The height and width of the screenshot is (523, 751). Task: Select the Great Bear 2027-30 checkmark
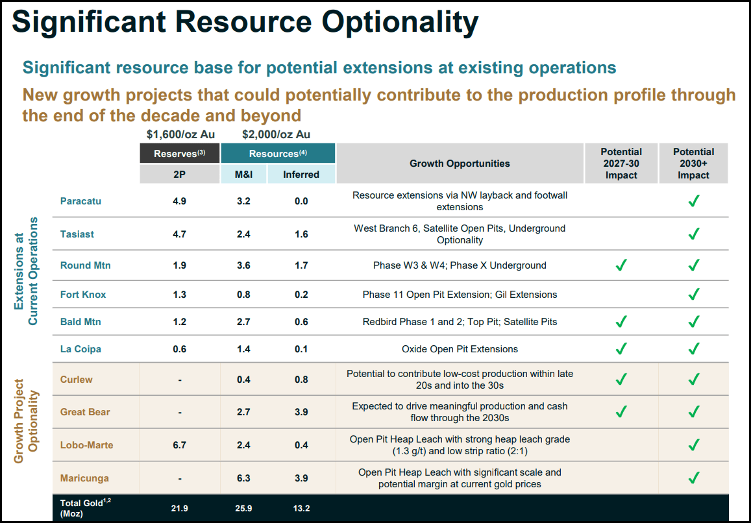tap(621, 411)
